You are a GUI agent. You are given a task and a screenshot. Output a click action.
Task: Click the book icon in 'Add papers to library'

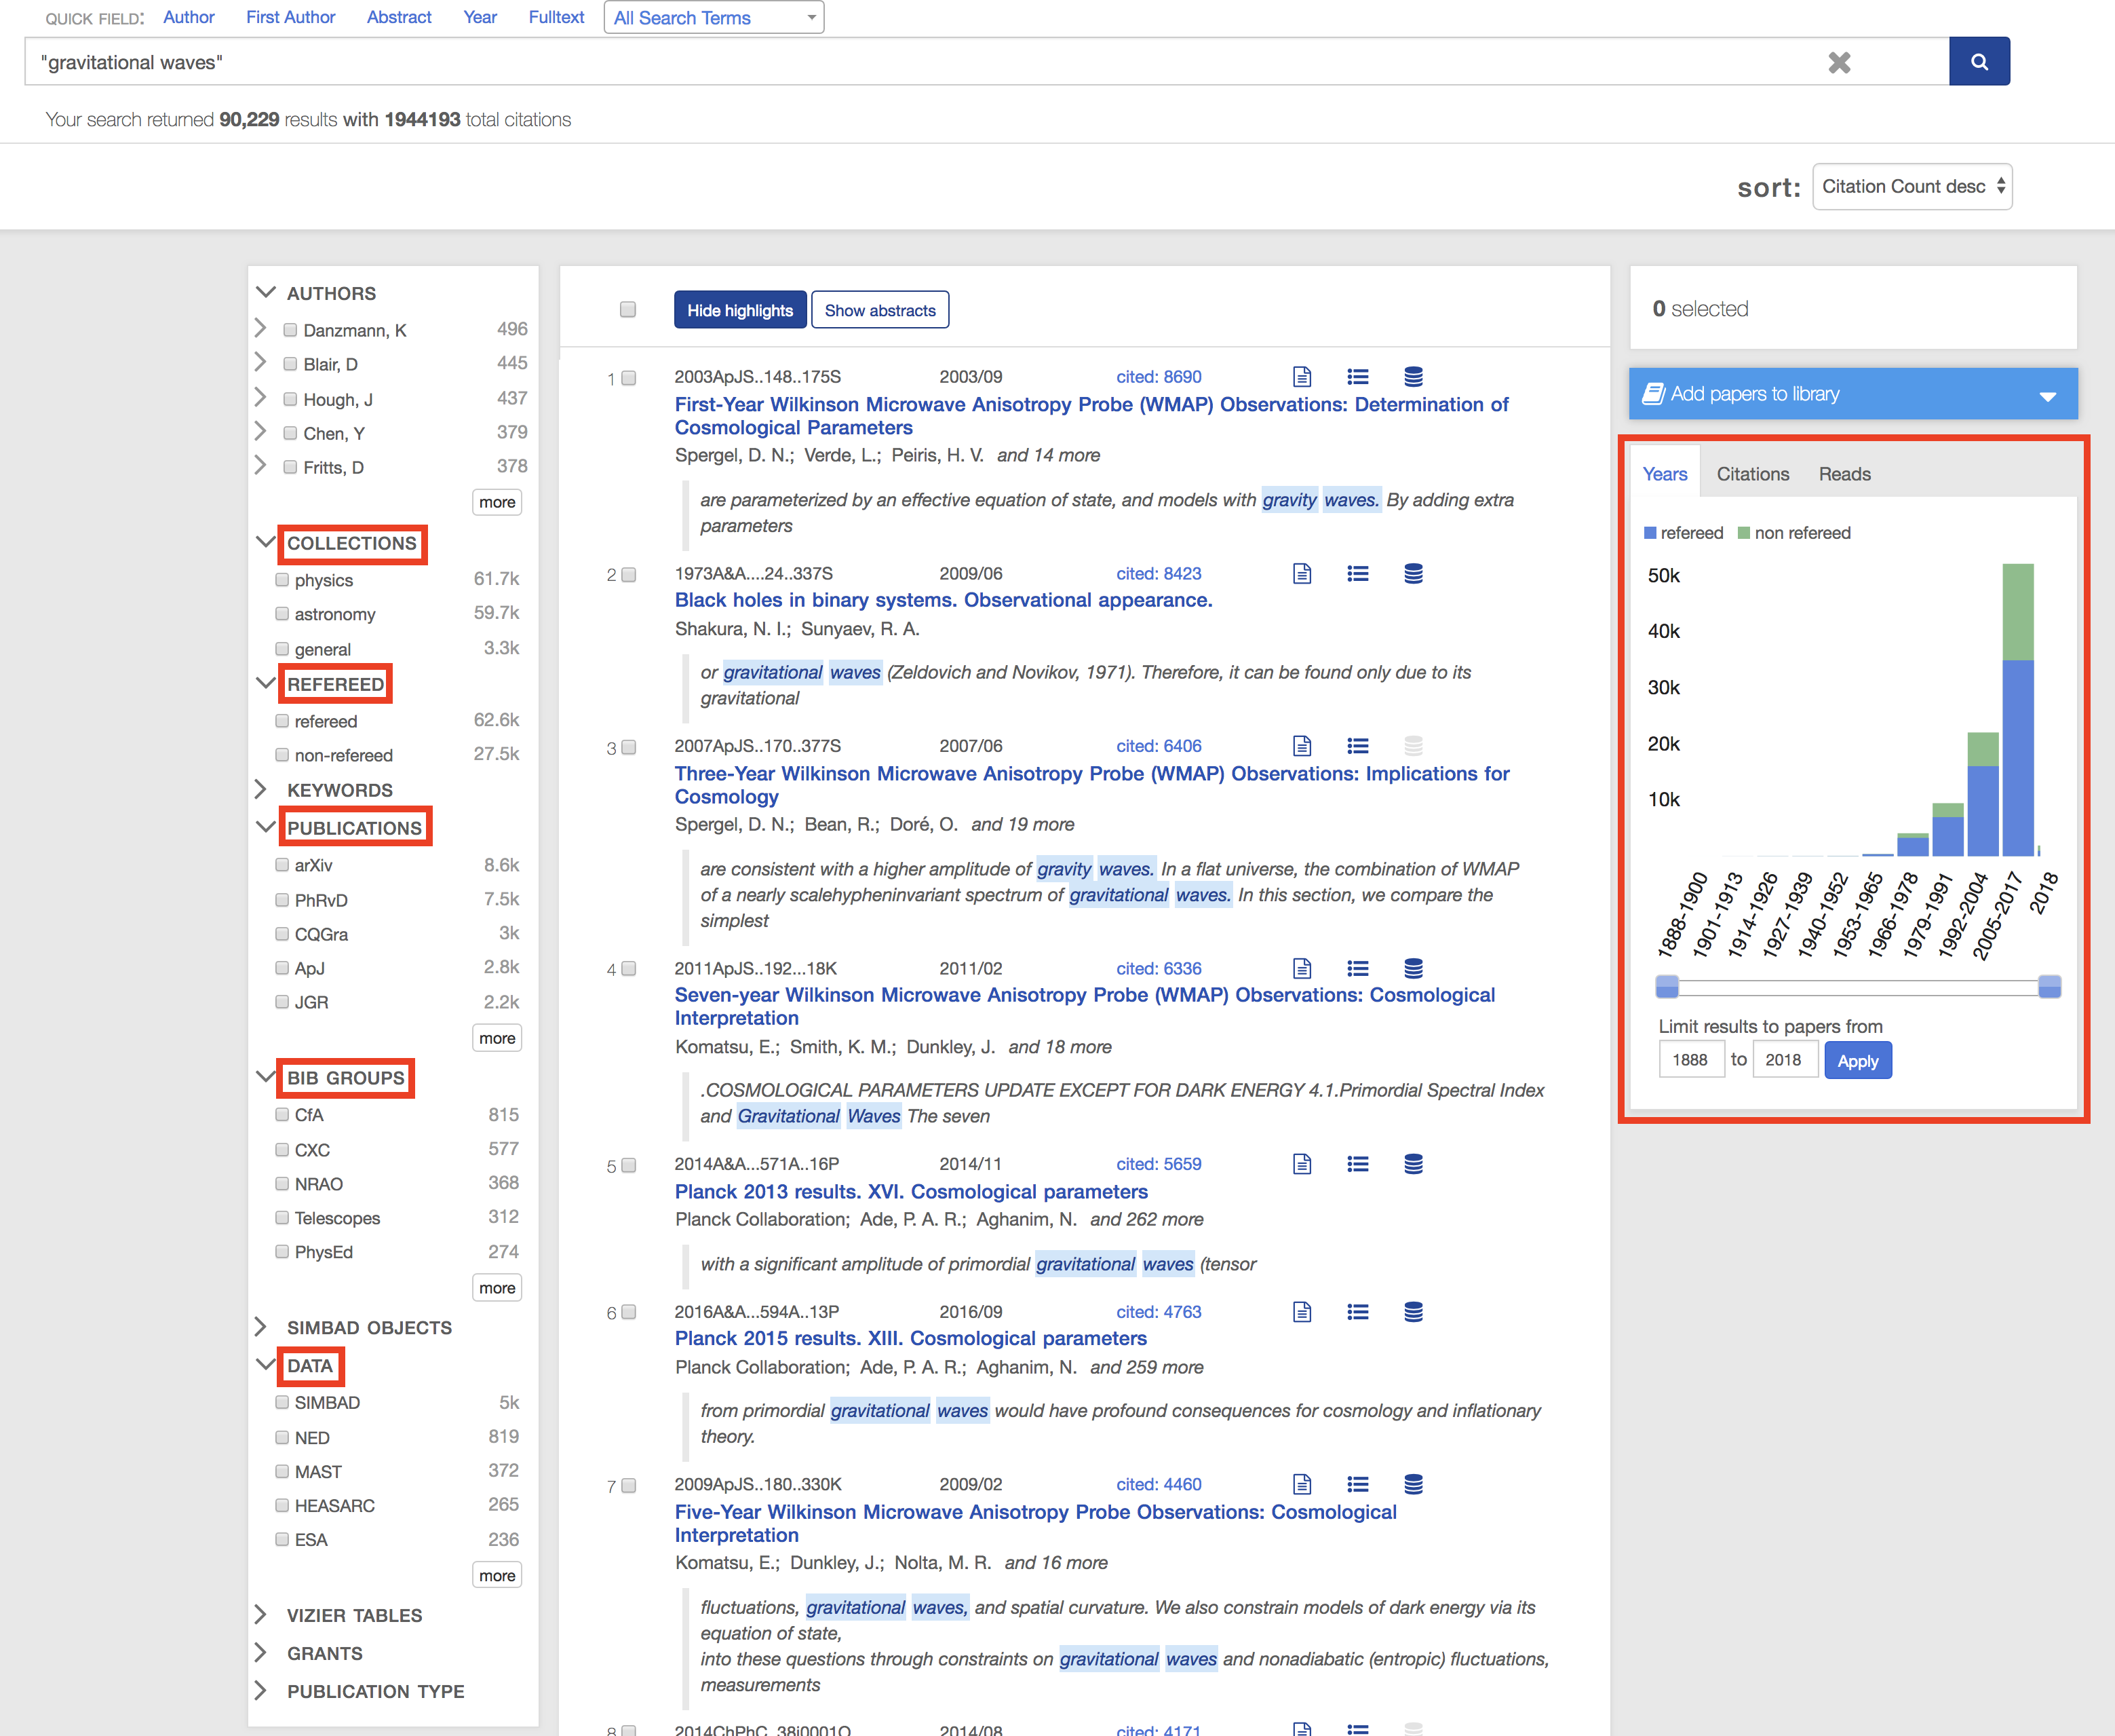pos(1655,393)
